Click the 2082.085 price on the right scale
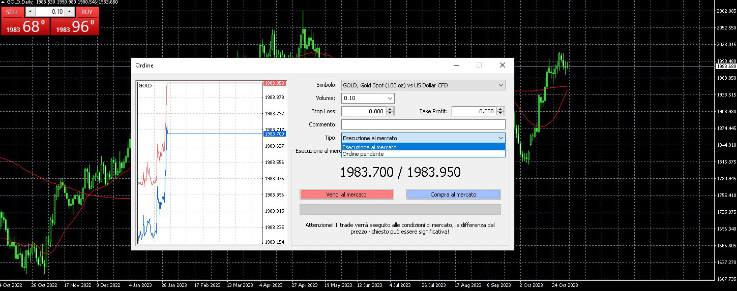This screenshot has height=291, width=737. click(726, 11)
